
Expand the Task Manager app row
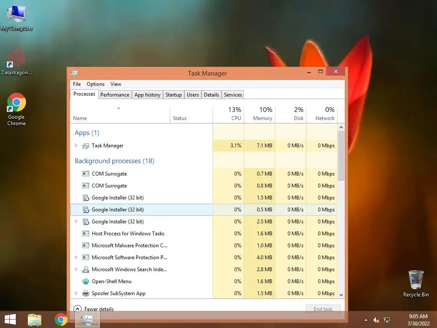click(76, 146)
